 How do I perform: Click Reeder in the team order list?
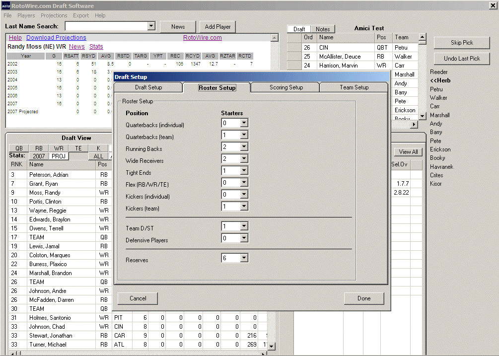click(438, 72)
